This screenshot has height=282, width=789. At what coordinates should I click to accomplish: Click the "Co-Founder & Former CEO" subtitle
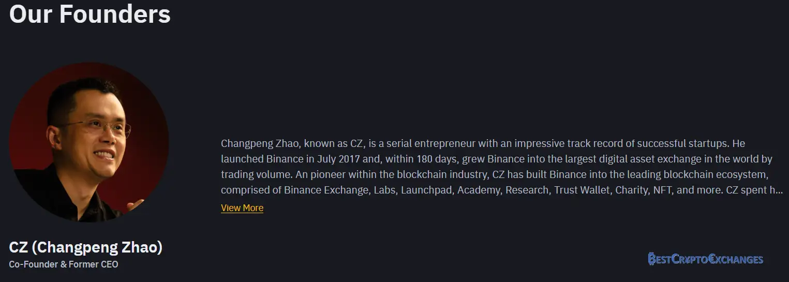click(x=64, y=264)
